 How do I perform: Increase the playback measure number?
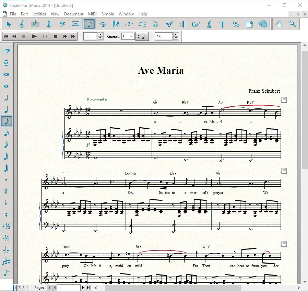coord(100,35)
